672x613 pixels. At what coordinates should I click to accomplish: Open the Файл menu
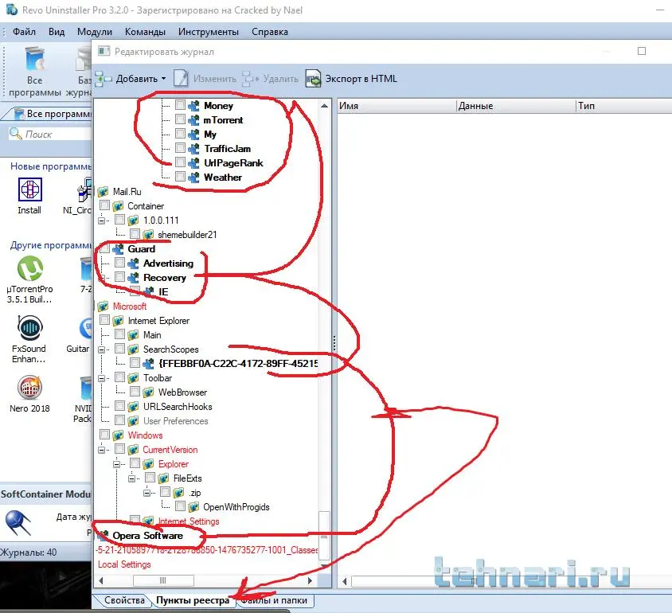24,32
